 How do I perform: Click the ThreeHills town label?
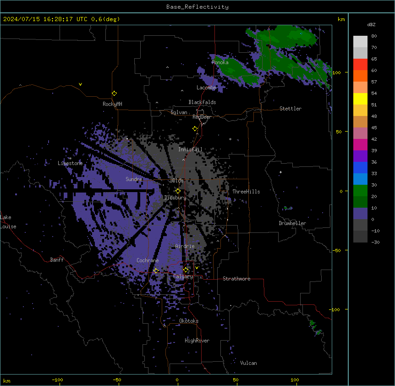[x=246, y=192]
